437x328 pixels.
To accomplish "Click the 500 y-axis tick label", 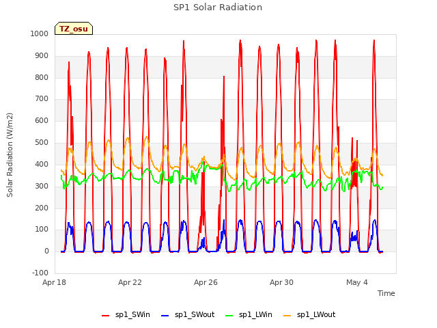I will click(x=42, y=143).
